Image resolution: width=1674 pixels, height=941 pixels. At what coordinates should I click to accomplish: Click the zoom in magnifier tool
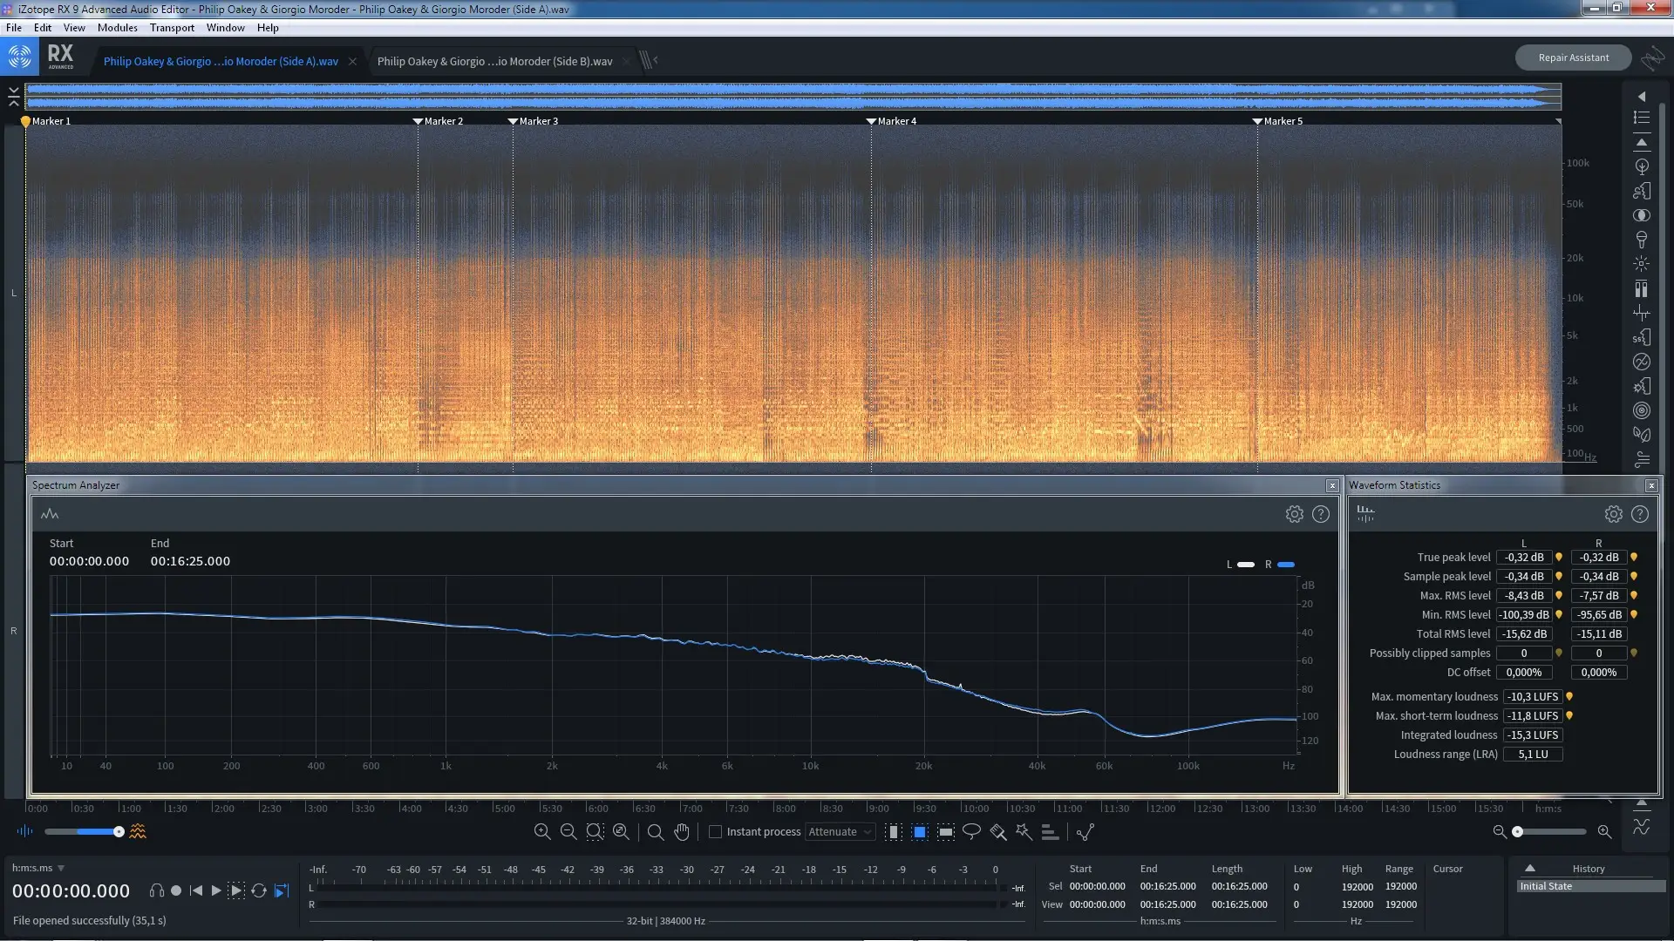point(542,832)
